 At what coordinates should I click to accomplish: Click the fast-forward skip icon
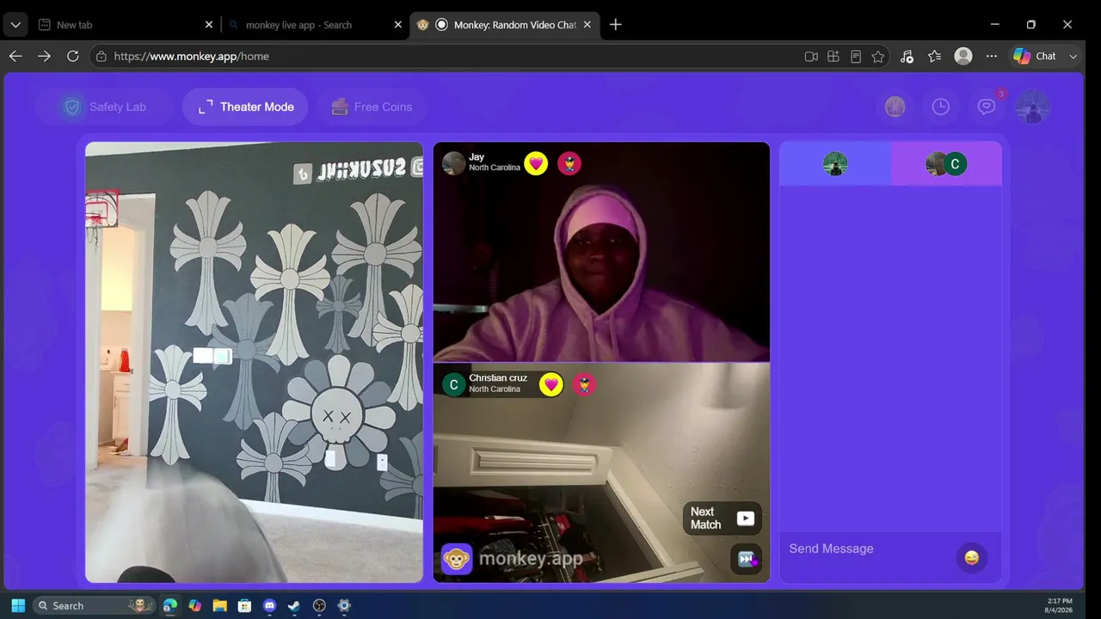pos(746,559)
